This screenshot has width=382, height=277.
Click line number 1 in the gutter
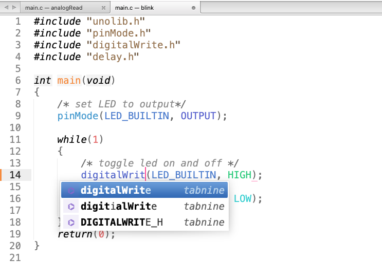[x=18, y=22]
